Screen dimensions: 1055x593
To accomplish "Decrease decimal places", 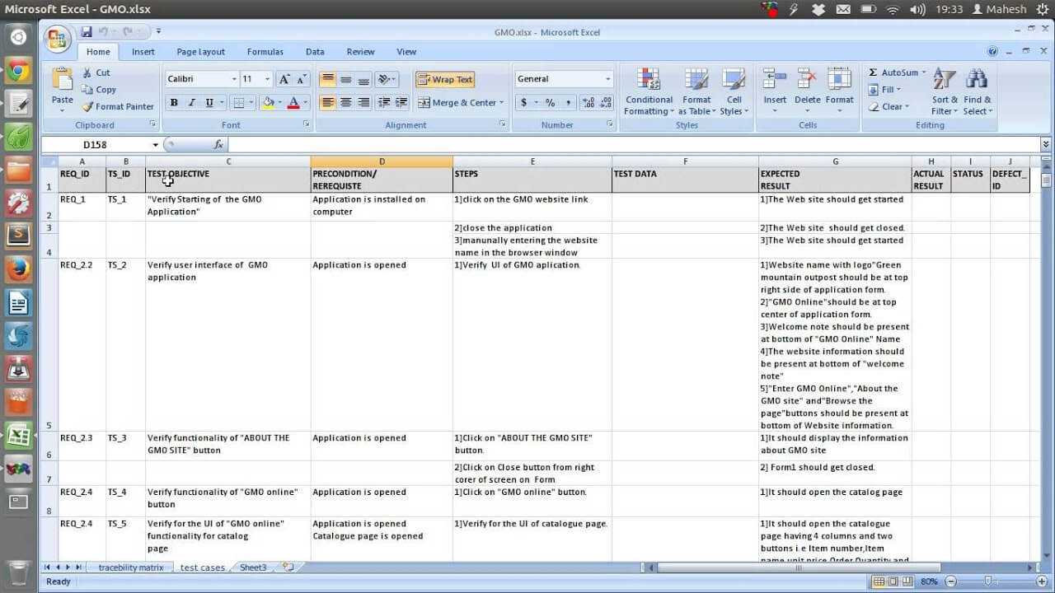I will coord(606,103).
